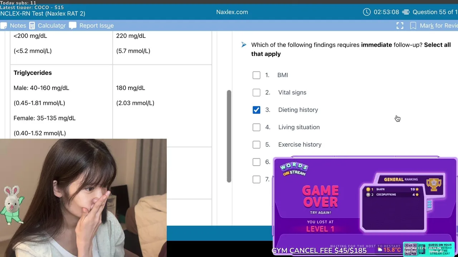Screen dimensions: 458x257
Task: Click the webcam video overlay
Action: pos(83,198)
